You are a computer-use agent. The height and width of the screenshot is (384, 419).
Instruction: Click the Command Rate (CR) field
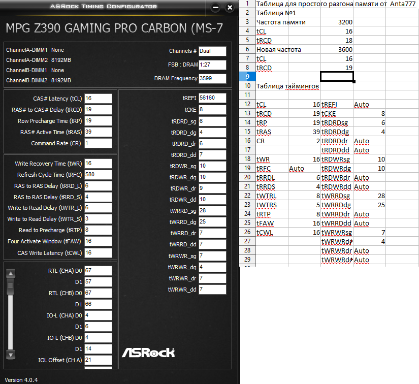tap(98, 143)
